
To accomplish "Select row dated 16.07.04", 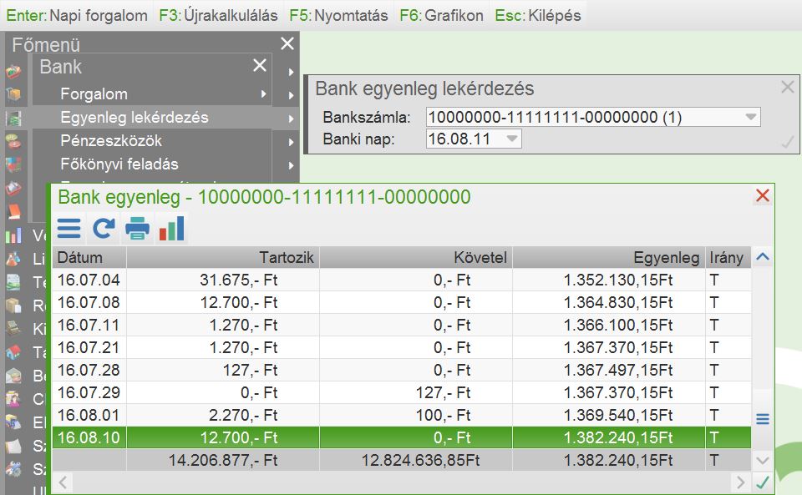I will click(402, 280).
